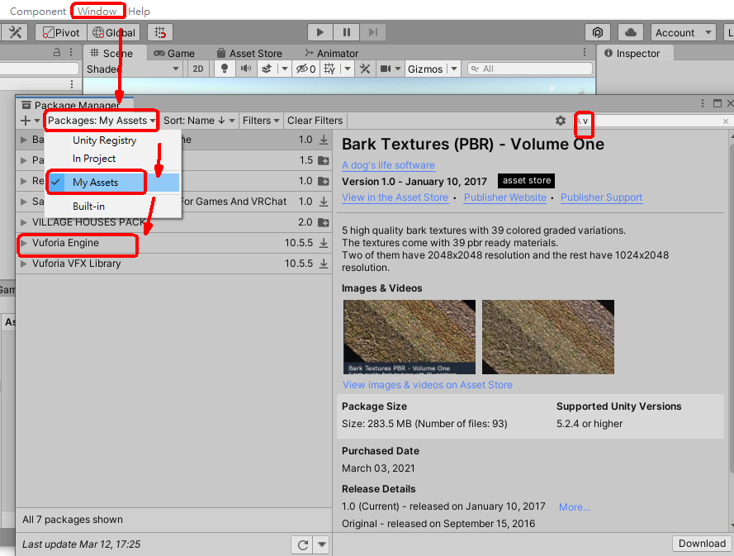Click the hierarchy lock icon
Screen dimensions: 734x556
57,53
